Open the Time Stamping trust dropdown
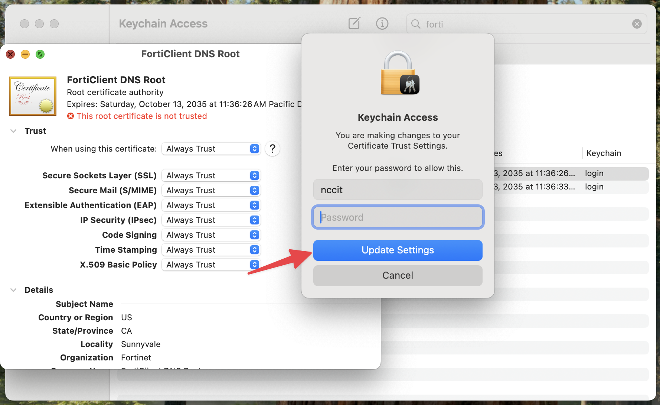The image size is (660, 405). pyautogui.click(x=211, y=250)
